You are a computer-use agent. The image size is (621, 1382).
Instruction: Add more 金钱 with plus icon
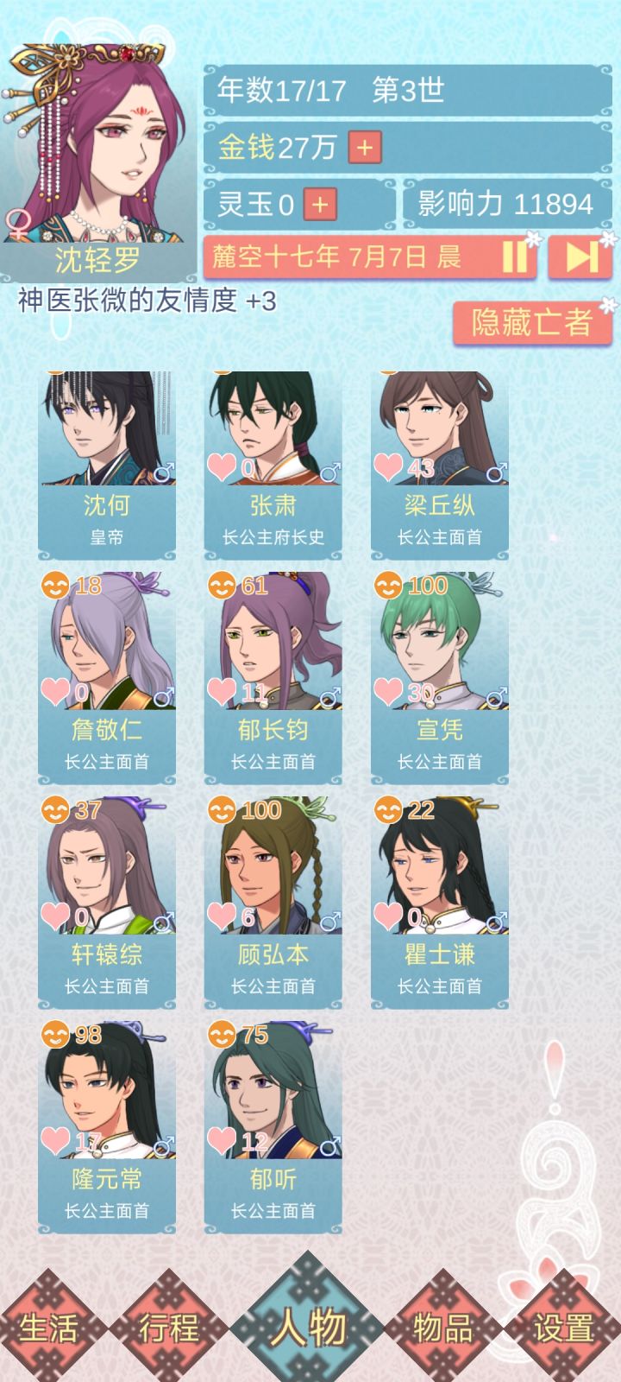365,147
